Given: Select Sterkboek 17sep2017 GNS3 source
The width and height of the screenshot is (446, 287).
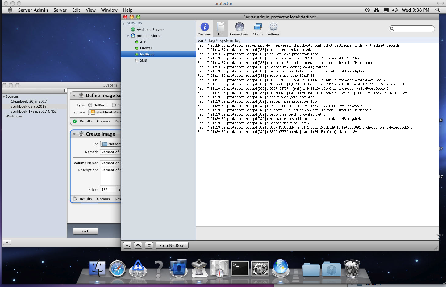Looking at the screenshot, I should coord(34,111).
